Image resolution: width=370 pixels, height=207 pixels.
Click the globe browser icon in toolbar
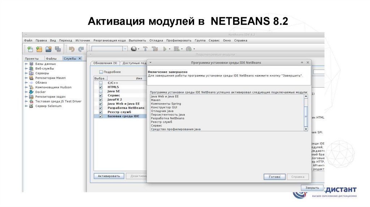pos(134,49)
